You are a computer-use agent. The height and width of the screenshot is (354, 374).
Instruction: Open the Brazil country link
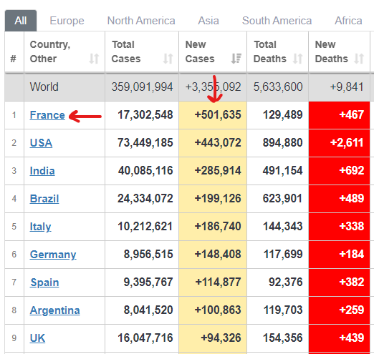[44, 199]
